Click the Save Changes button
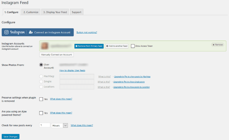The width and height of the screenshot is (229, 140). coord(11,136)
